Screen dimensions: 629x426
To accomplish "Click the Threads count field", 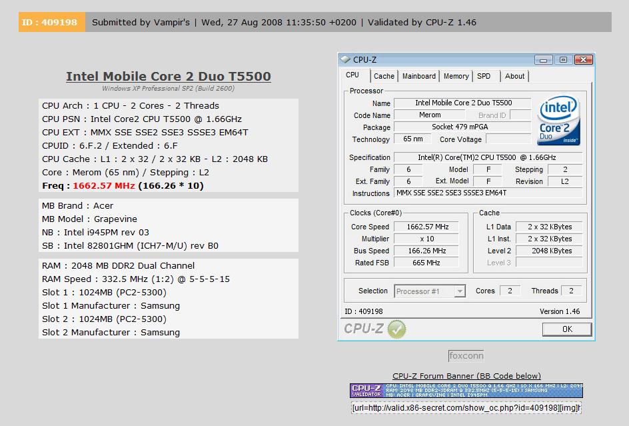I will tap(572, 291).
